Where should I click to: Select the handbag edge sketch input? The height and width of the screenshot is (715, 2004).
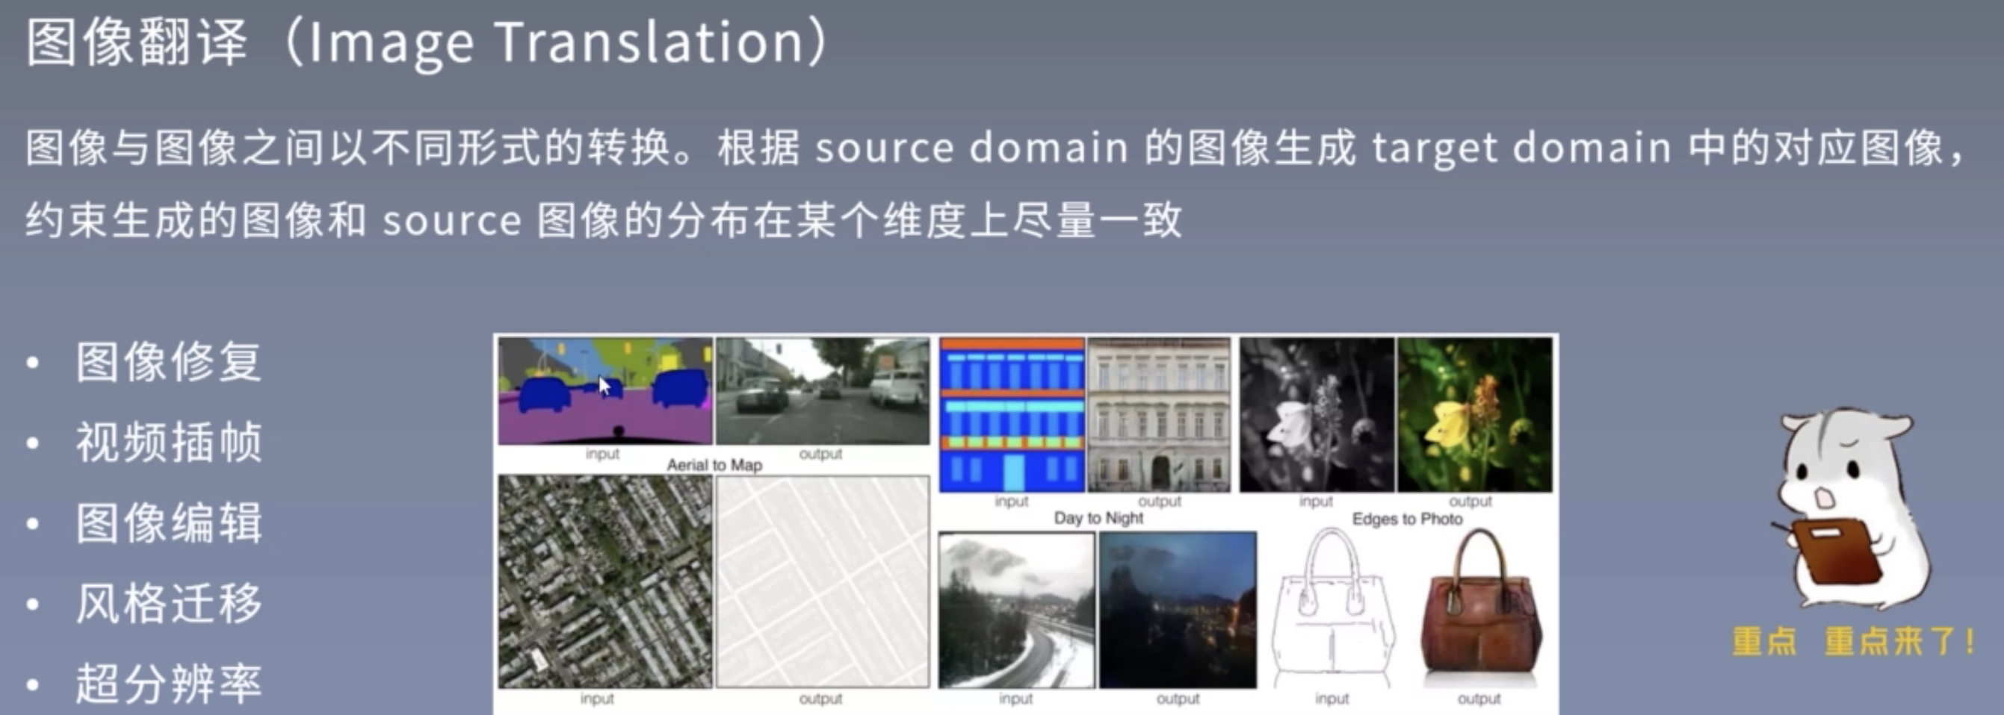[1332, 608]
